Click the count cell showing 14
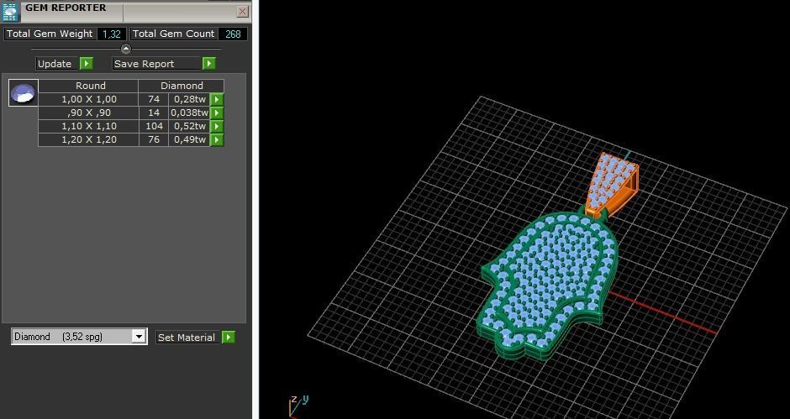Image resolution: width=790 pixels, height=419 pixels. click(154, 113)
